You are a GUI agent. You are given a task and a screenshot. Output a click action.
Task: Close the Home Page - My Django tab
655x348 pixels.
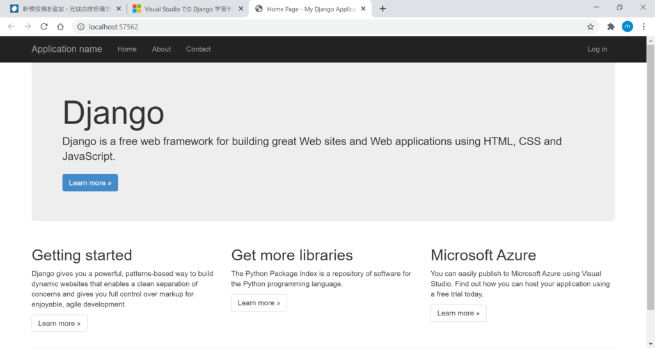[x=363, y=9]
